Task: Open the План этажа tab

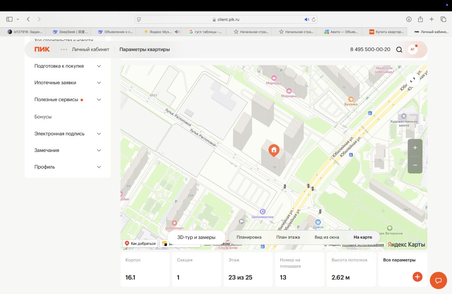Action: tap(288, 237)
